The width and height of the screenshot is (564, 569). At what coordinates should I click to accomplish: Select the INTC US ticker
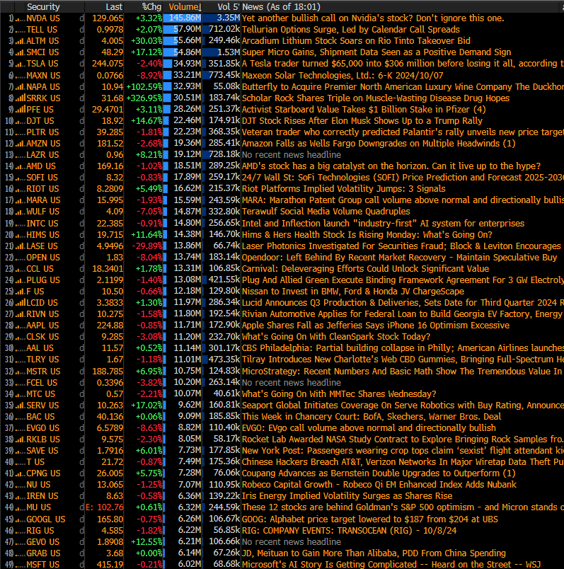click(x=42, y=224)
